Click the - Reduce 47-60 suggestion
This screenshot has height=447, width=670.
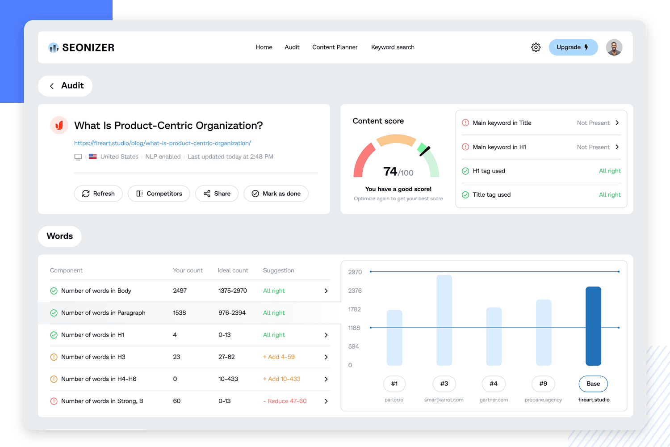(x=285, y=401)
